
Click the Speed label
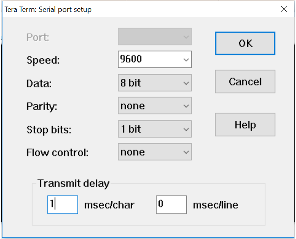pos(43,60)
